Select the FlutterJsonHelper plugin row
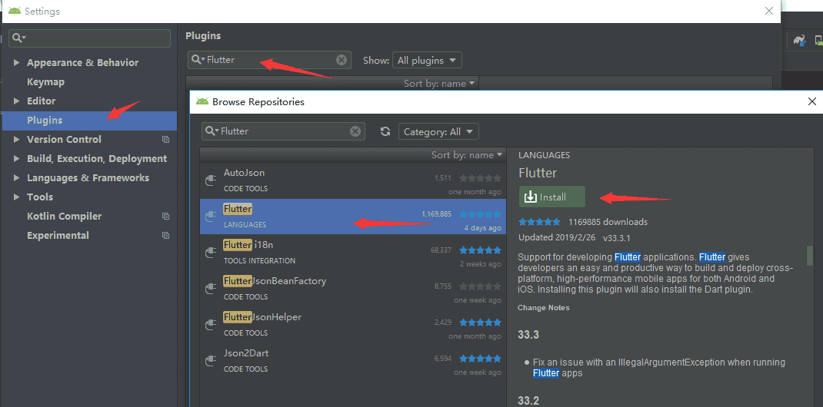 353,325
